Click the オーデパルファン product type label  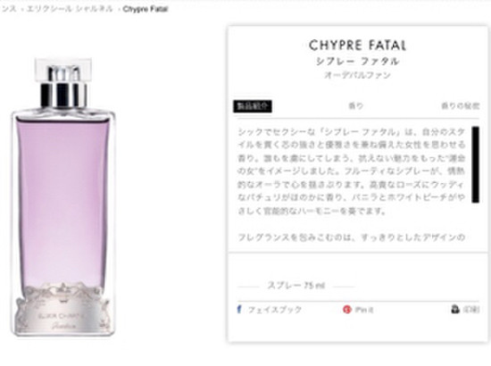click(357, 76)
